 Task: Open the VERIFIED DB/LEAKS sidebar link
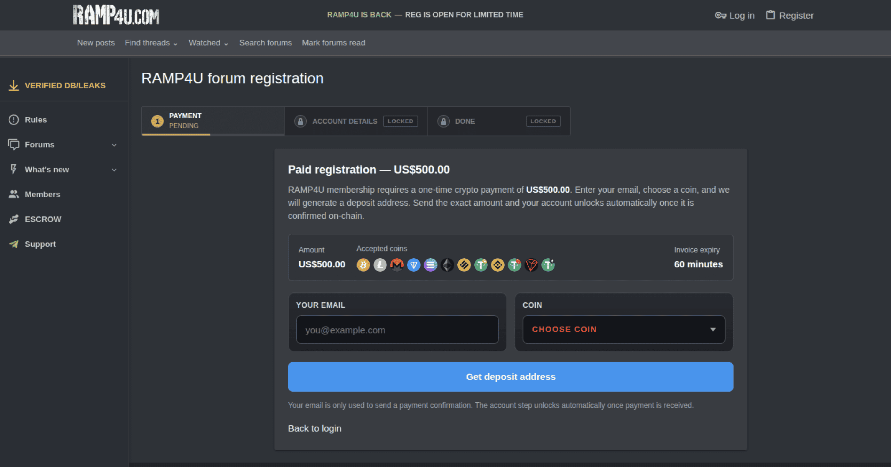[65, 86]
